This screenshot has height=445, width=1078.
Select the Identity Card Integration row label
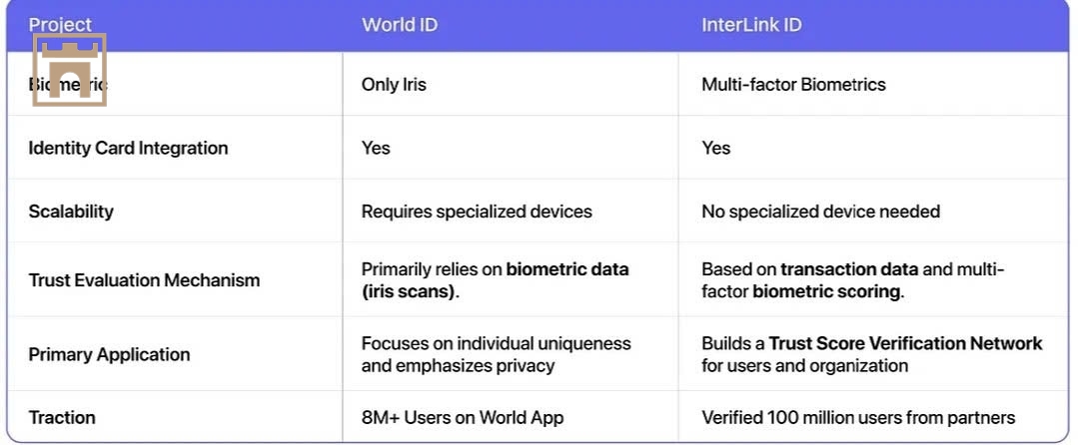(128, 149)
